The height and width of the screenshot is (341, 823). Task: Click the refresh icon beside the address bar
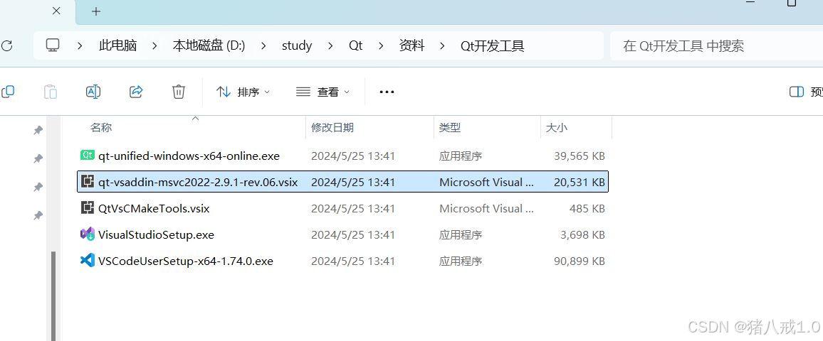[x=6, y=46]
